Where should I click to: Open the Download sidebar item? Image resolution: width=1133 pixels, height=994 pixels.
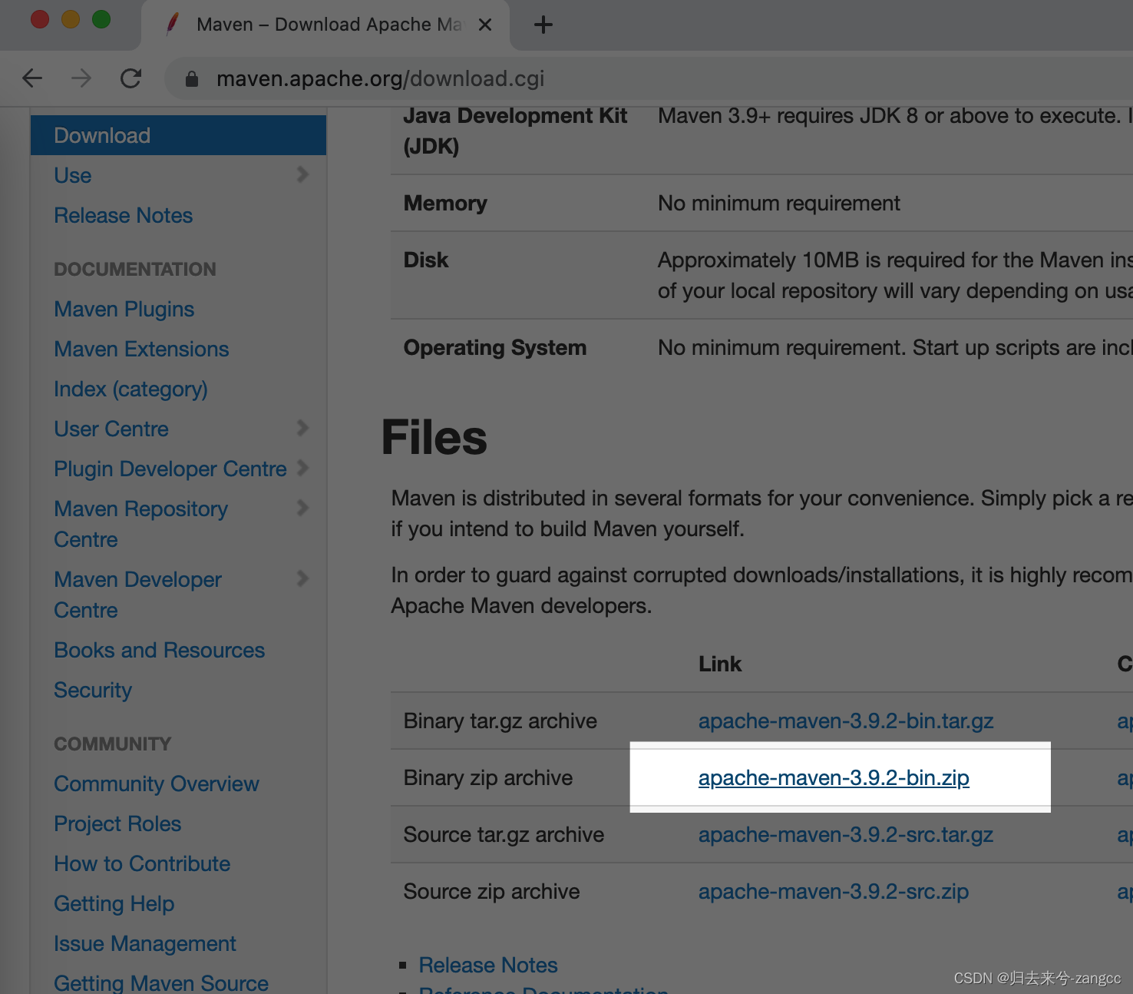pyautogui.click(x=178, y=135)
